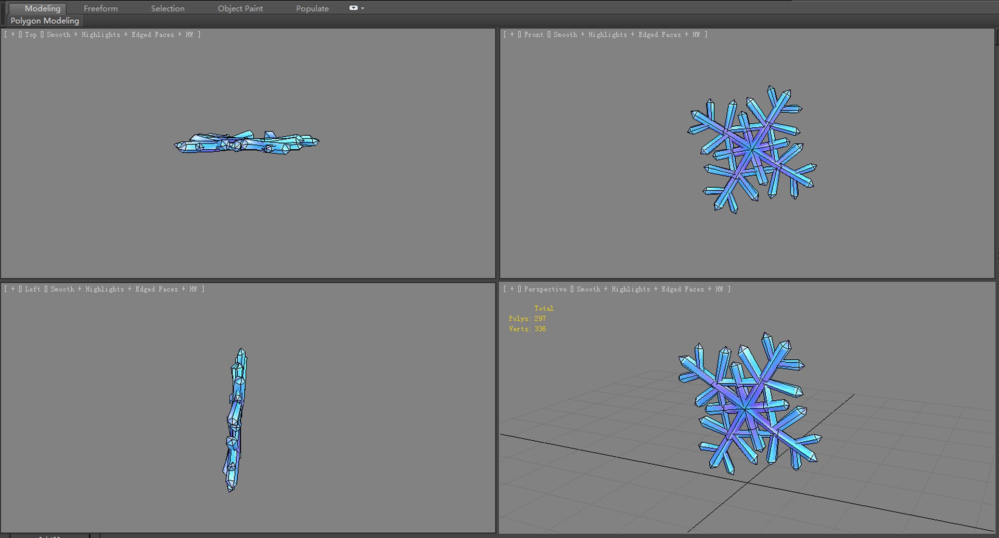Select the snowflake model in Left viewport
The width and height of the screenshot is (999, 538).
click(x=236, y=420)
